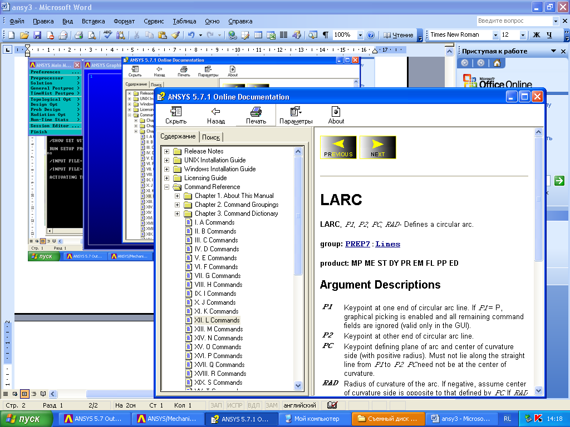Click Word's Copy icon

(149, 35)
